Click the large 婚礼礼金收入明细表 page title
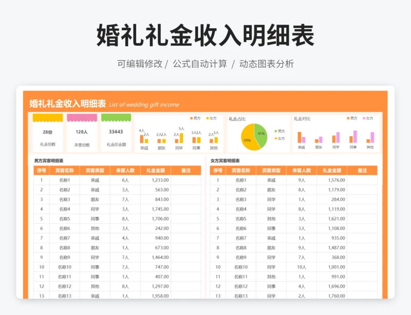Screen dimensions: 411x315 tap(206, 35)
